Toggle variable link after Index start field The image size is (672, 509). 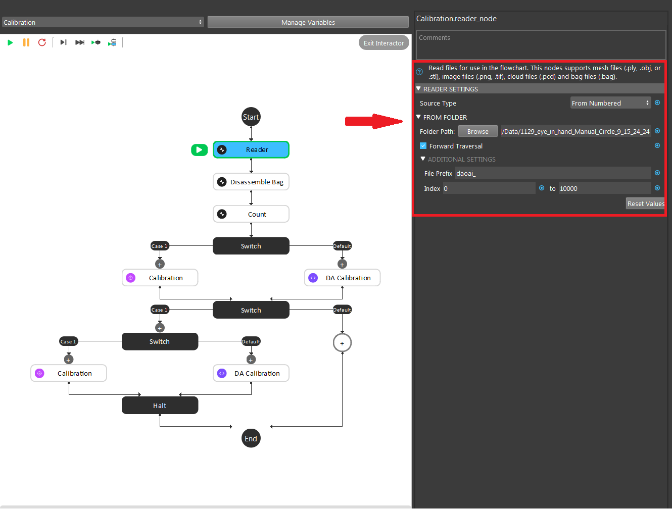pyautogui.click(x=542, y=188)
